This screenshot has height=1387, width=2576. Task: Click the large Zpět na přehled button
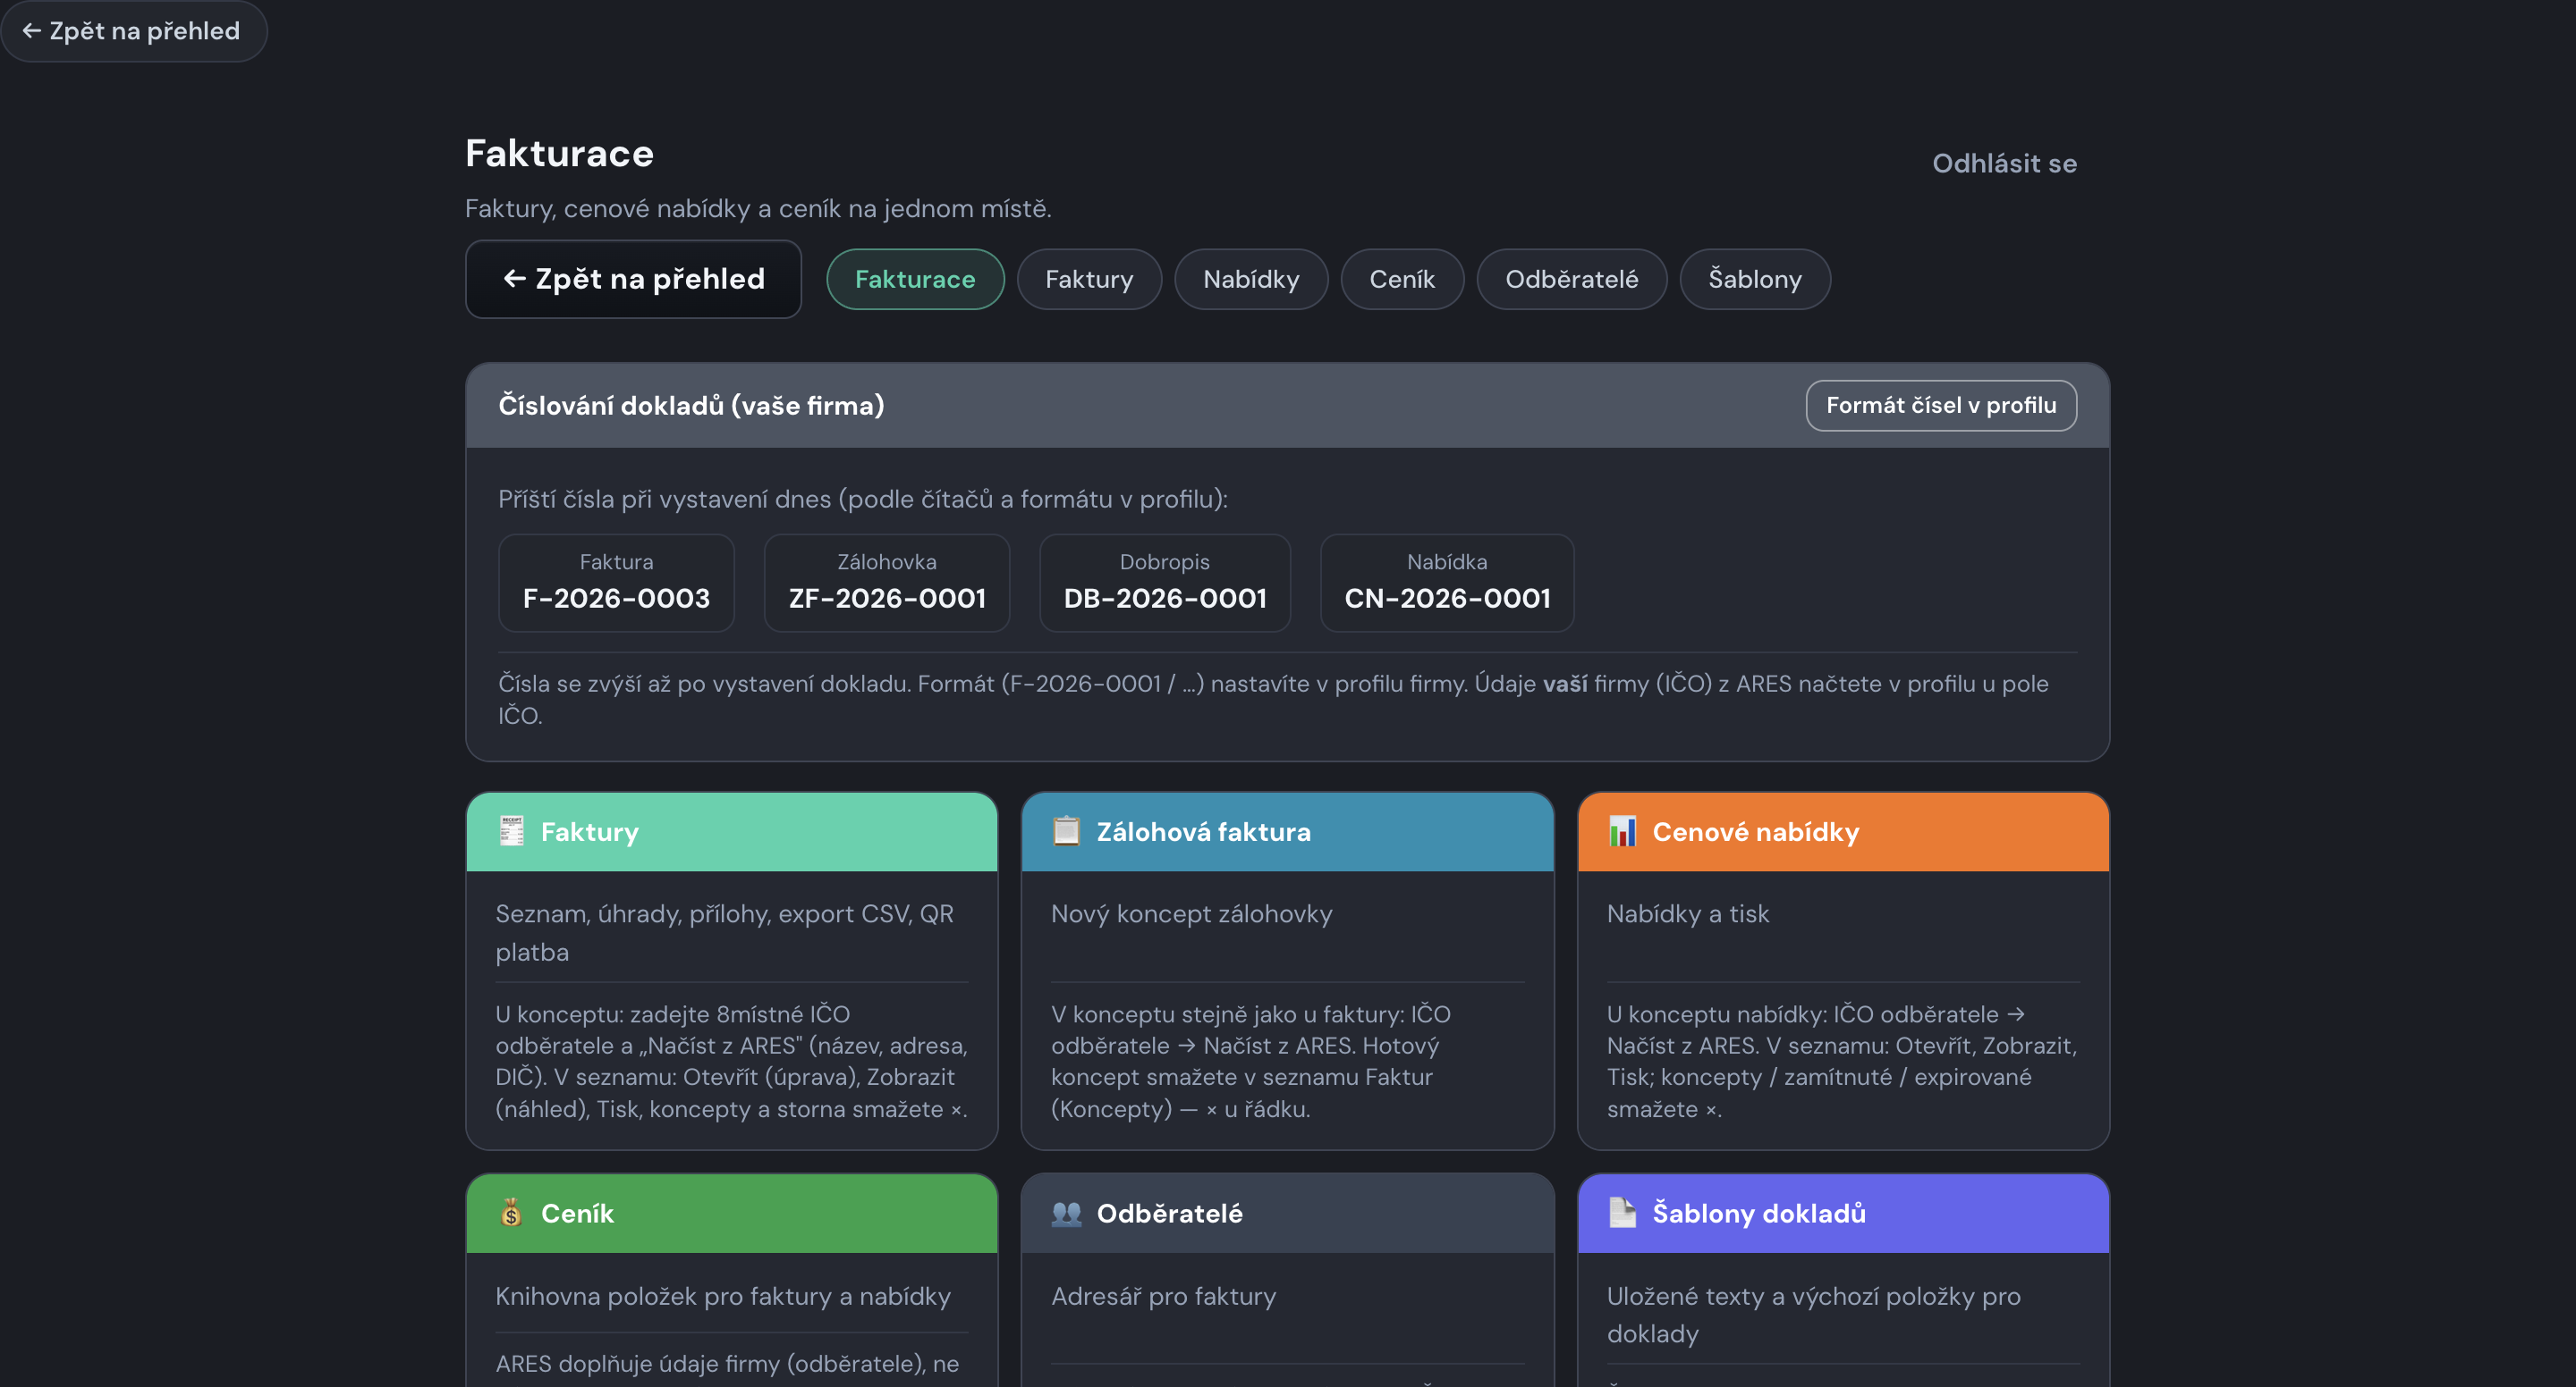pyautogui.click(x=633, y=279)
